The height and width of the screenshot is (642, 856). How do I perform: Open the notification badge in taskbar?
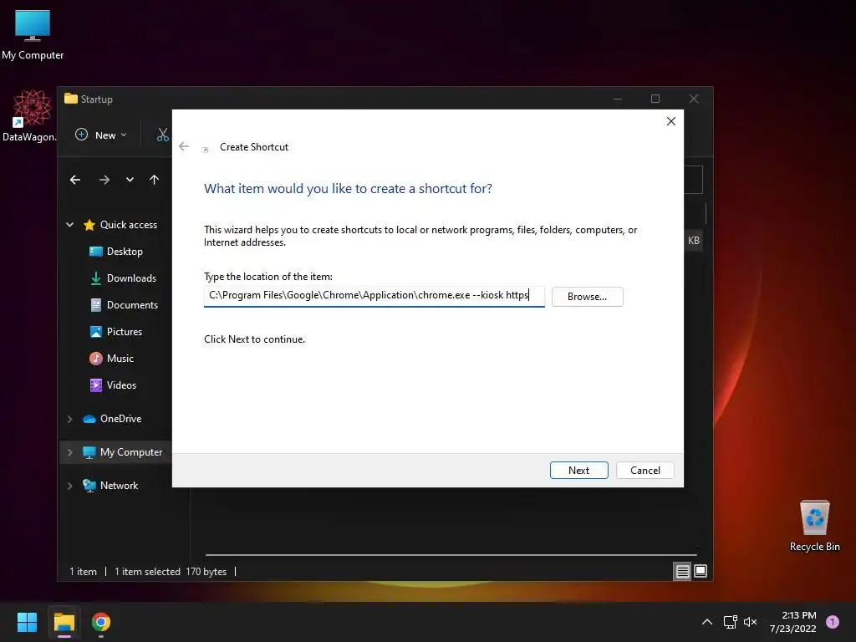point(833,622)
